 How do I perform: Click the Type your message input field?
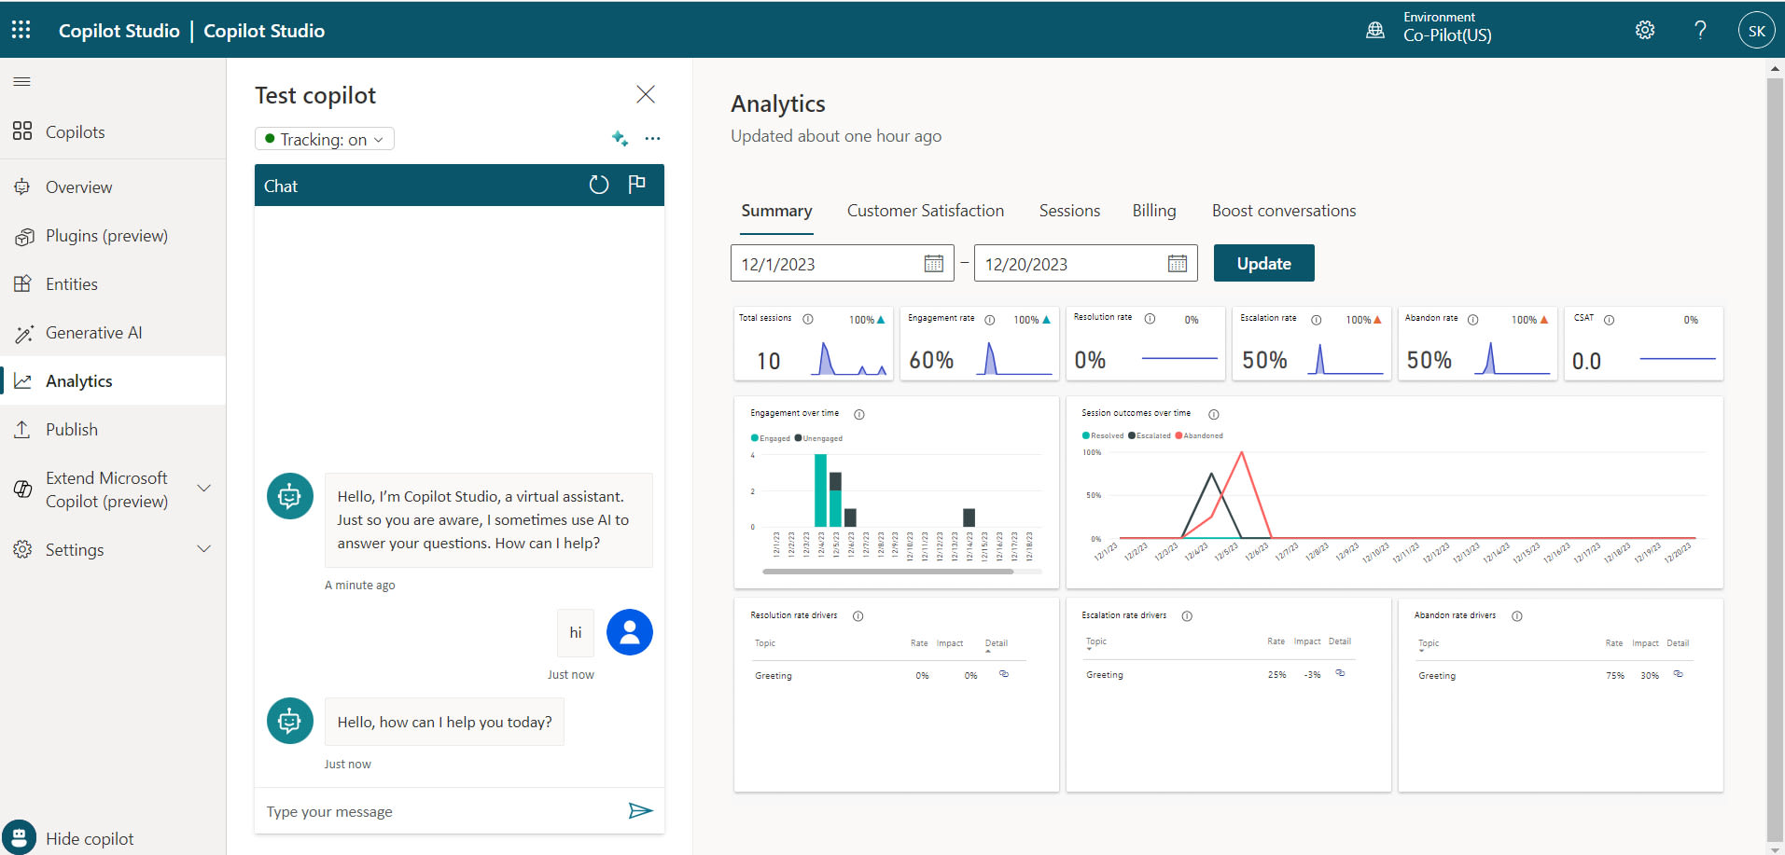tap(439, 811)
